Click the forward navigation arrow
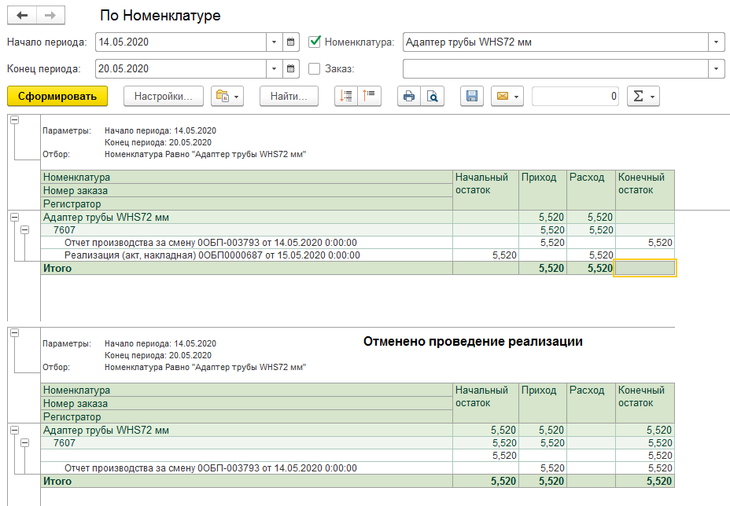This screenshot has width=730, height=506. click(x=50, y=16)
